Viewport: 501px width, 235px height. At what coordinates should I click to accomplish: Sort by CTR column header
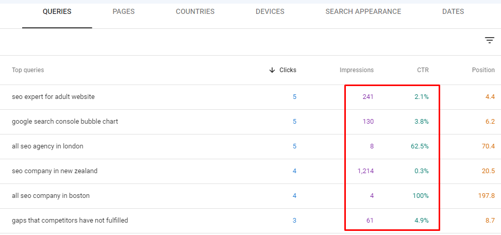click(x=423, y=70)
